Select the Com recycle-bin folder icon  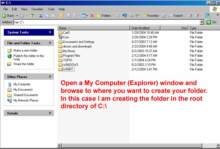(x=60, y=37)
